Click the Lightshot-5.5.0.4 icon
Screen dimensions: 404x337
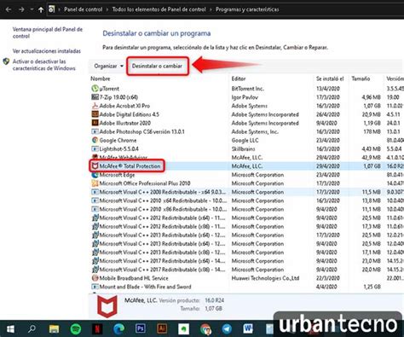[95, 148]
